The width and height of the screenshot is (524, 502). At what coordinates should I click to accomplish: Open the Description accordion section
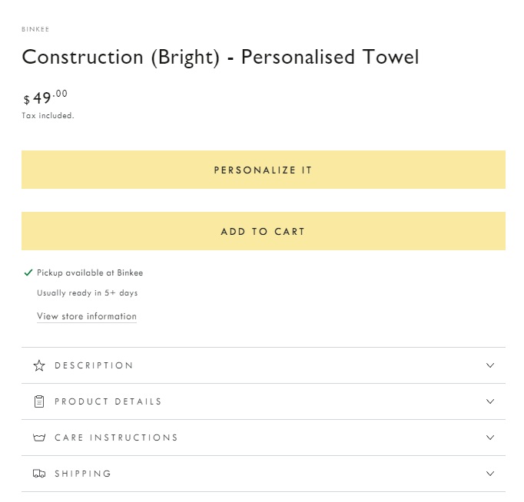(264, 365)
